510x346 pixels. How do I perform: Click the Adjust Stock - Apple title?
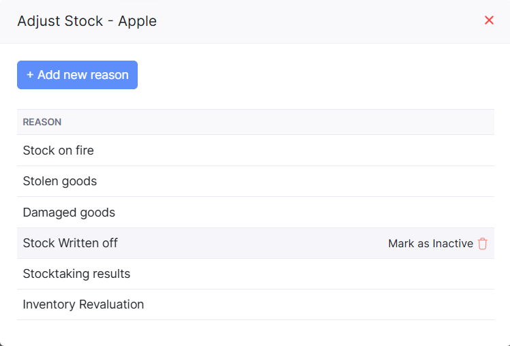click(x=87, y=21)
